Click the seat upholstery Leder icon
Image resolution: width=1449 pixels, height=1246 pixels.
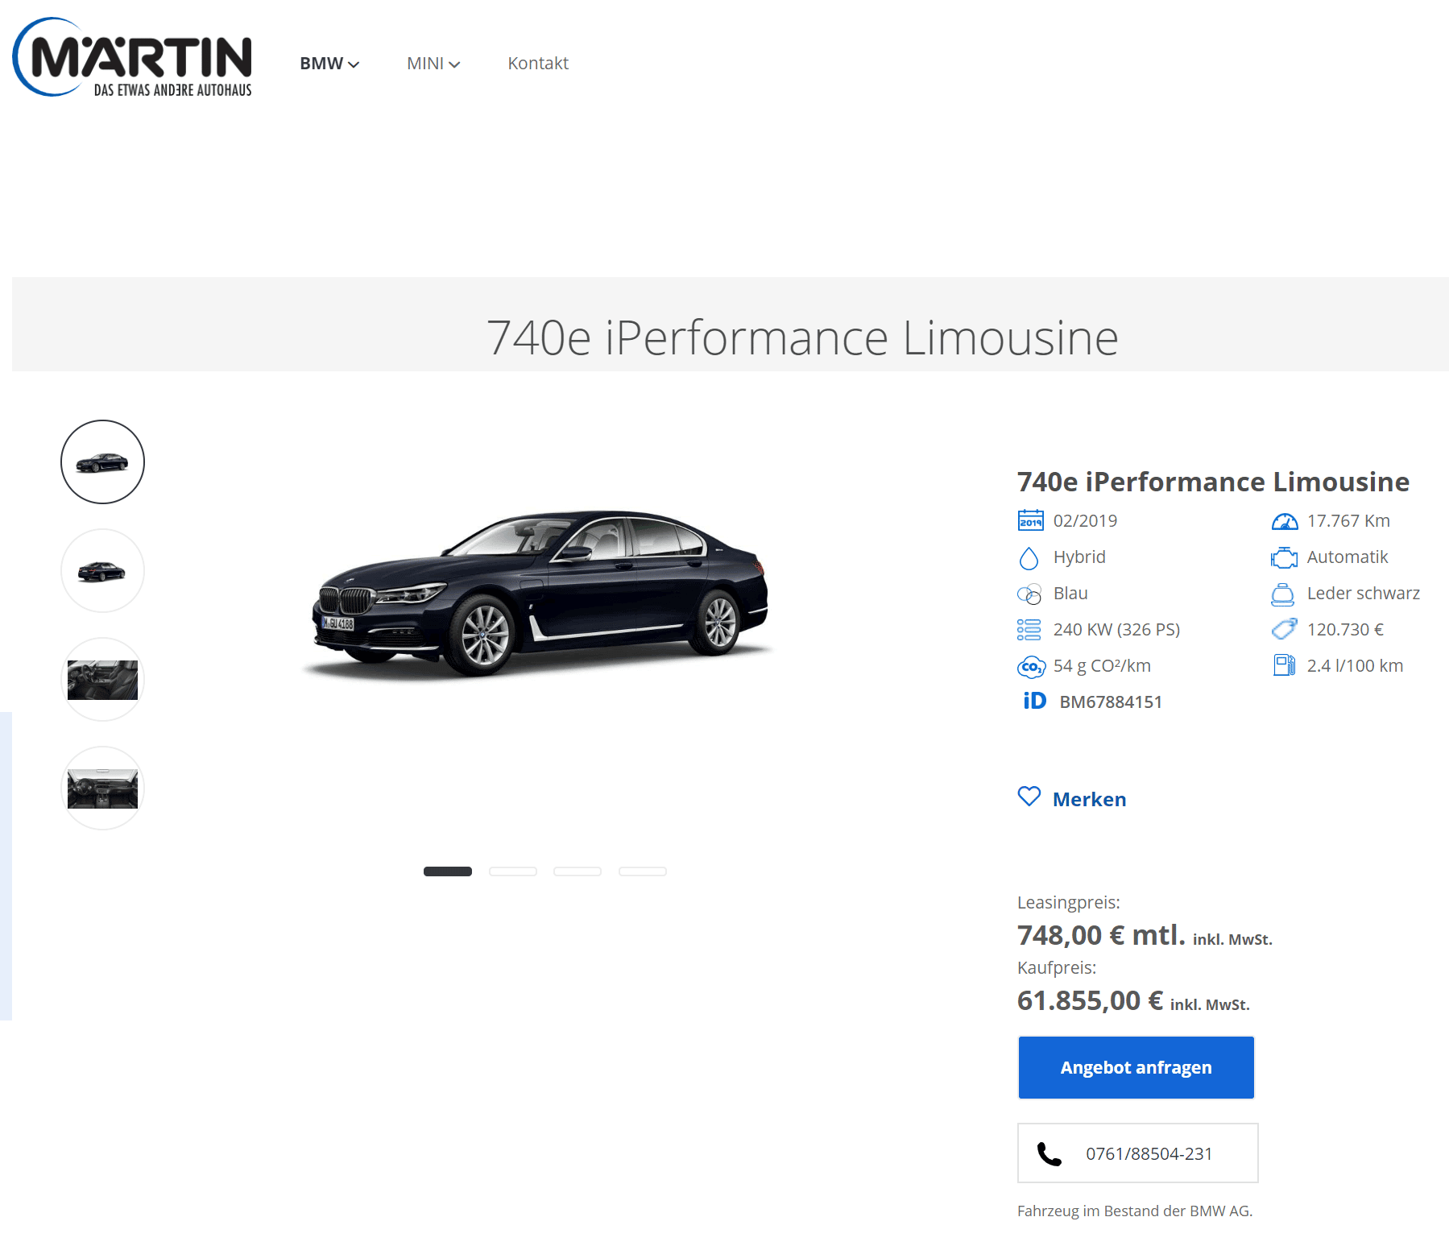click(1282, 594)
